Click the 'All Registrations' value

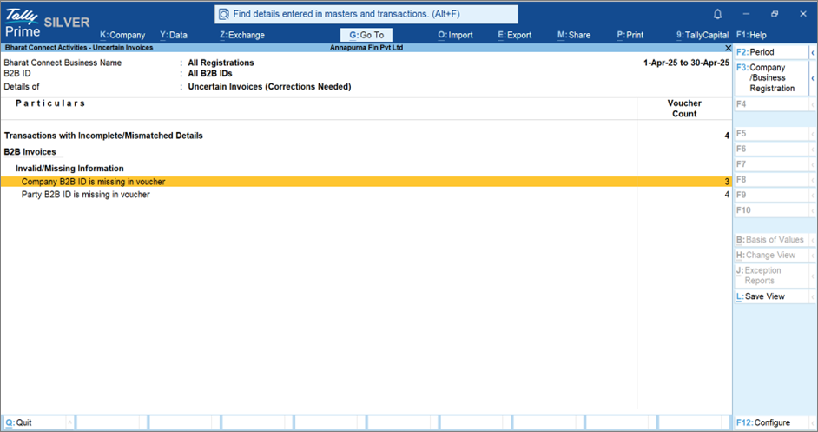pyautogui.click(x=221, y=63)
